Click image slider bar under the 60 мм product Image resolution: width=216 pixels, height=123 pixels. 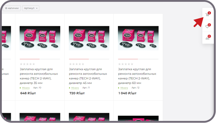point(138,59)
